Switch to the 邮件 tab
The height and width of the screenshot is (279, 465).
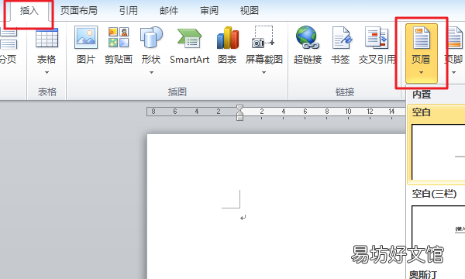pos(169,11)
